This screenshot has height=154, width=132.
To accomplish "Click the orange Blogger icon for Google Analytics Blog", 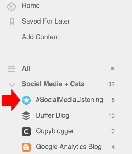I will tap(26, 147).
